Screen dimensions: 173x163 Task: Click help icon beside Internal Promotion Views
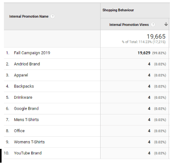click(153, 24)
